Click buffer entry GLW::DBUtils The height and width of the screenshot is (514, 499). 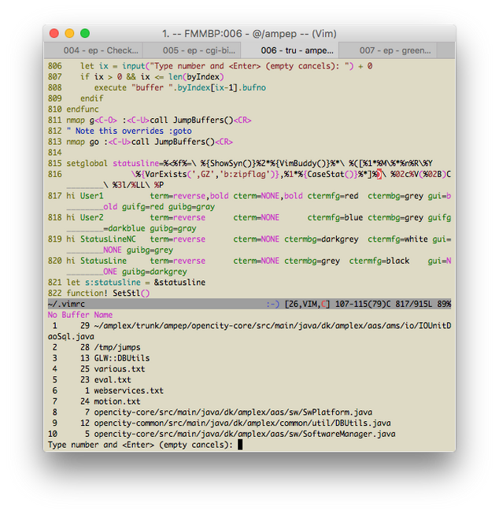pos(122,358)
